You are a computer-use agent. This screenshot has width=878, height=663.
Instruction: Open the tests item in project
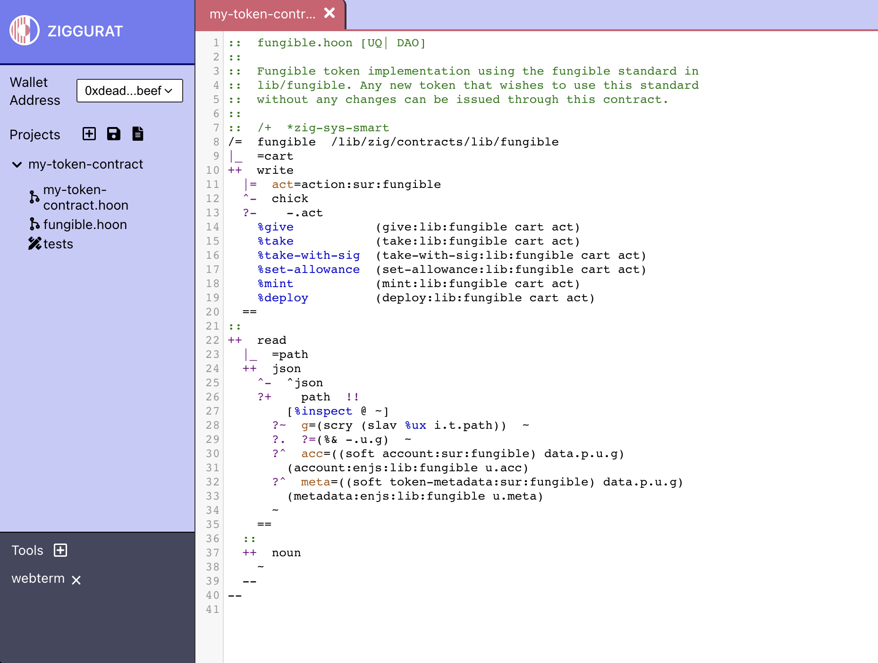point(58,244)
